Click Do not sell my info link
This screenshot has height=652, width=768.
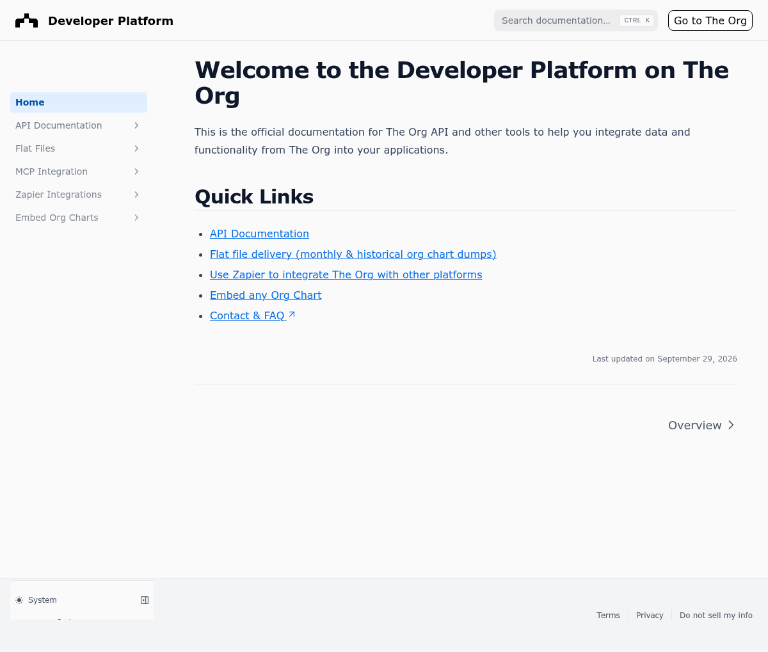pos(716,616)
